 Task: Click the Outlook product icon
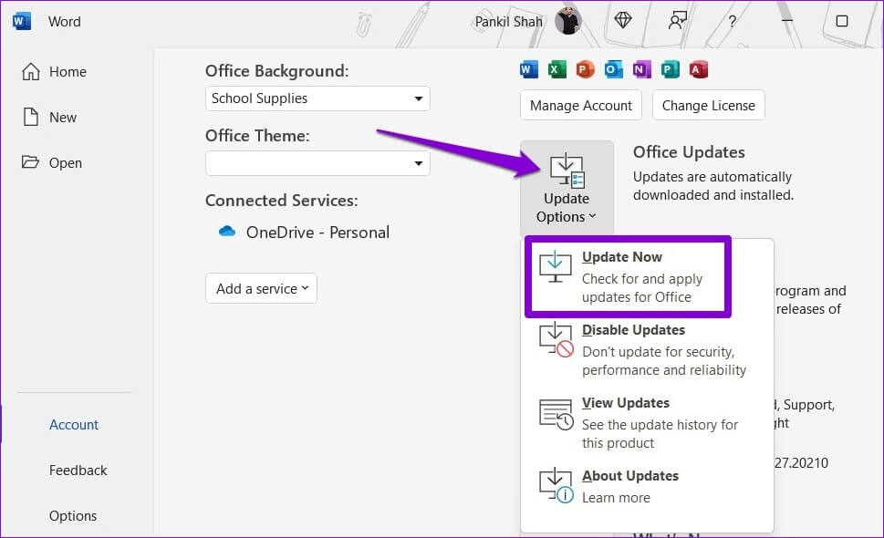tap(613, 69)
